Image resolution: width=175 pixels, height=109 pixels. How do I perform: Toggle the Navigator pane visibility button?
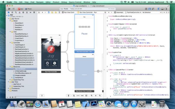click(x=159, y=9)
